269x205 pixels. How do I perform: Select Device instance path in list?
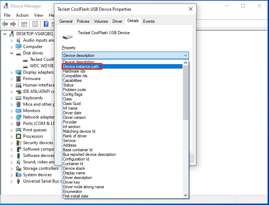point(122,67)
